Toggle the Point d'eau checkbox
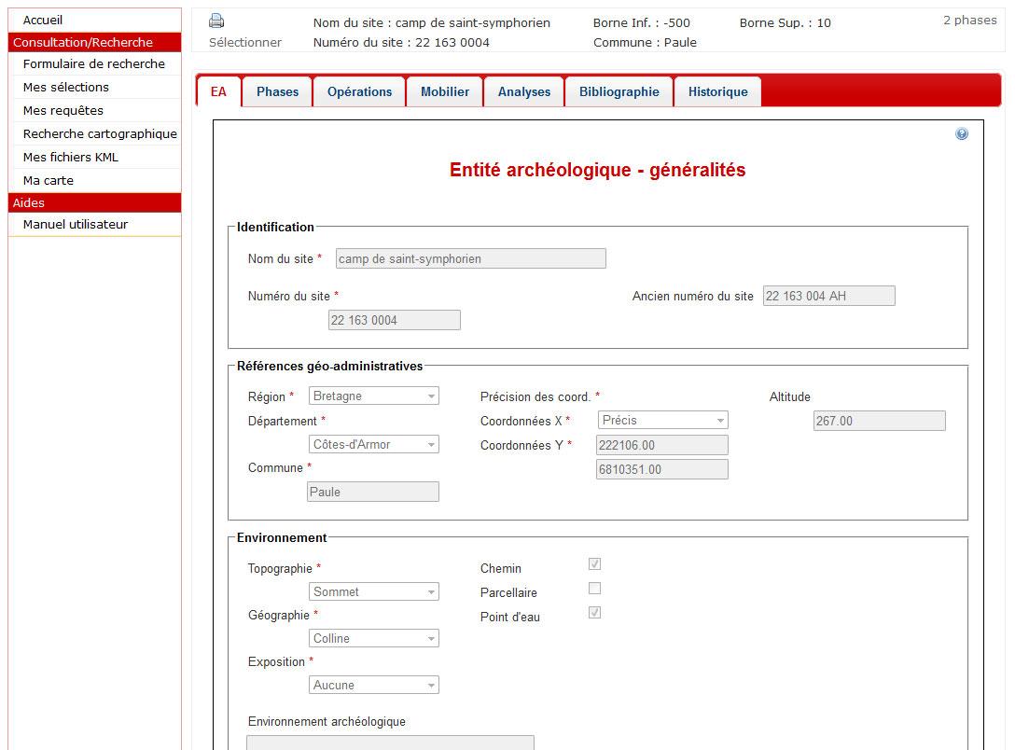1015x750 pixels. coord(594,613)
